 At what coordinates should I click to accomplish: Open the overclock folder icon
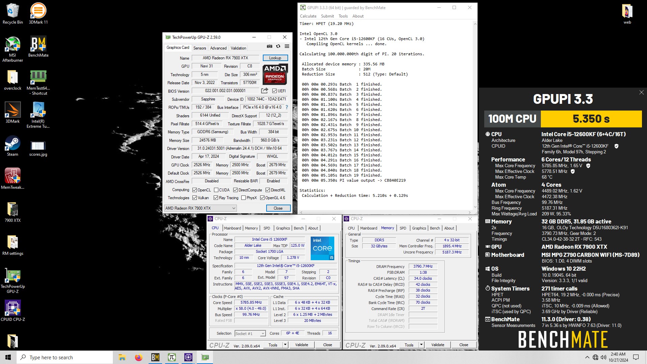[x=12, y=81]
